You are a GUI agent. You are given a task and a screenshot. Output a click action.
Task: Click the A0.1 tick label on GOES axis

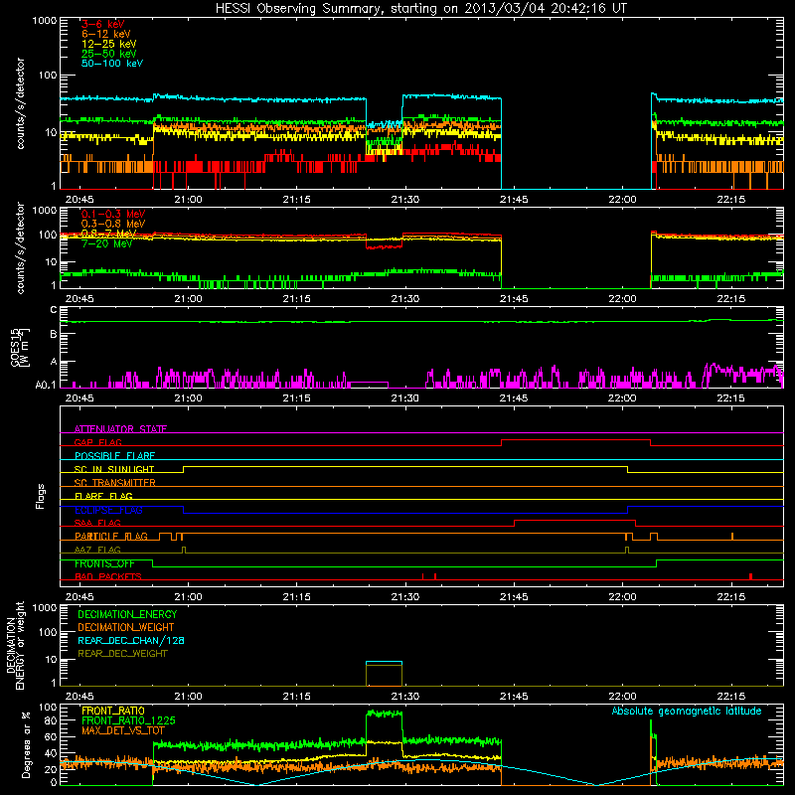(46, 386)
